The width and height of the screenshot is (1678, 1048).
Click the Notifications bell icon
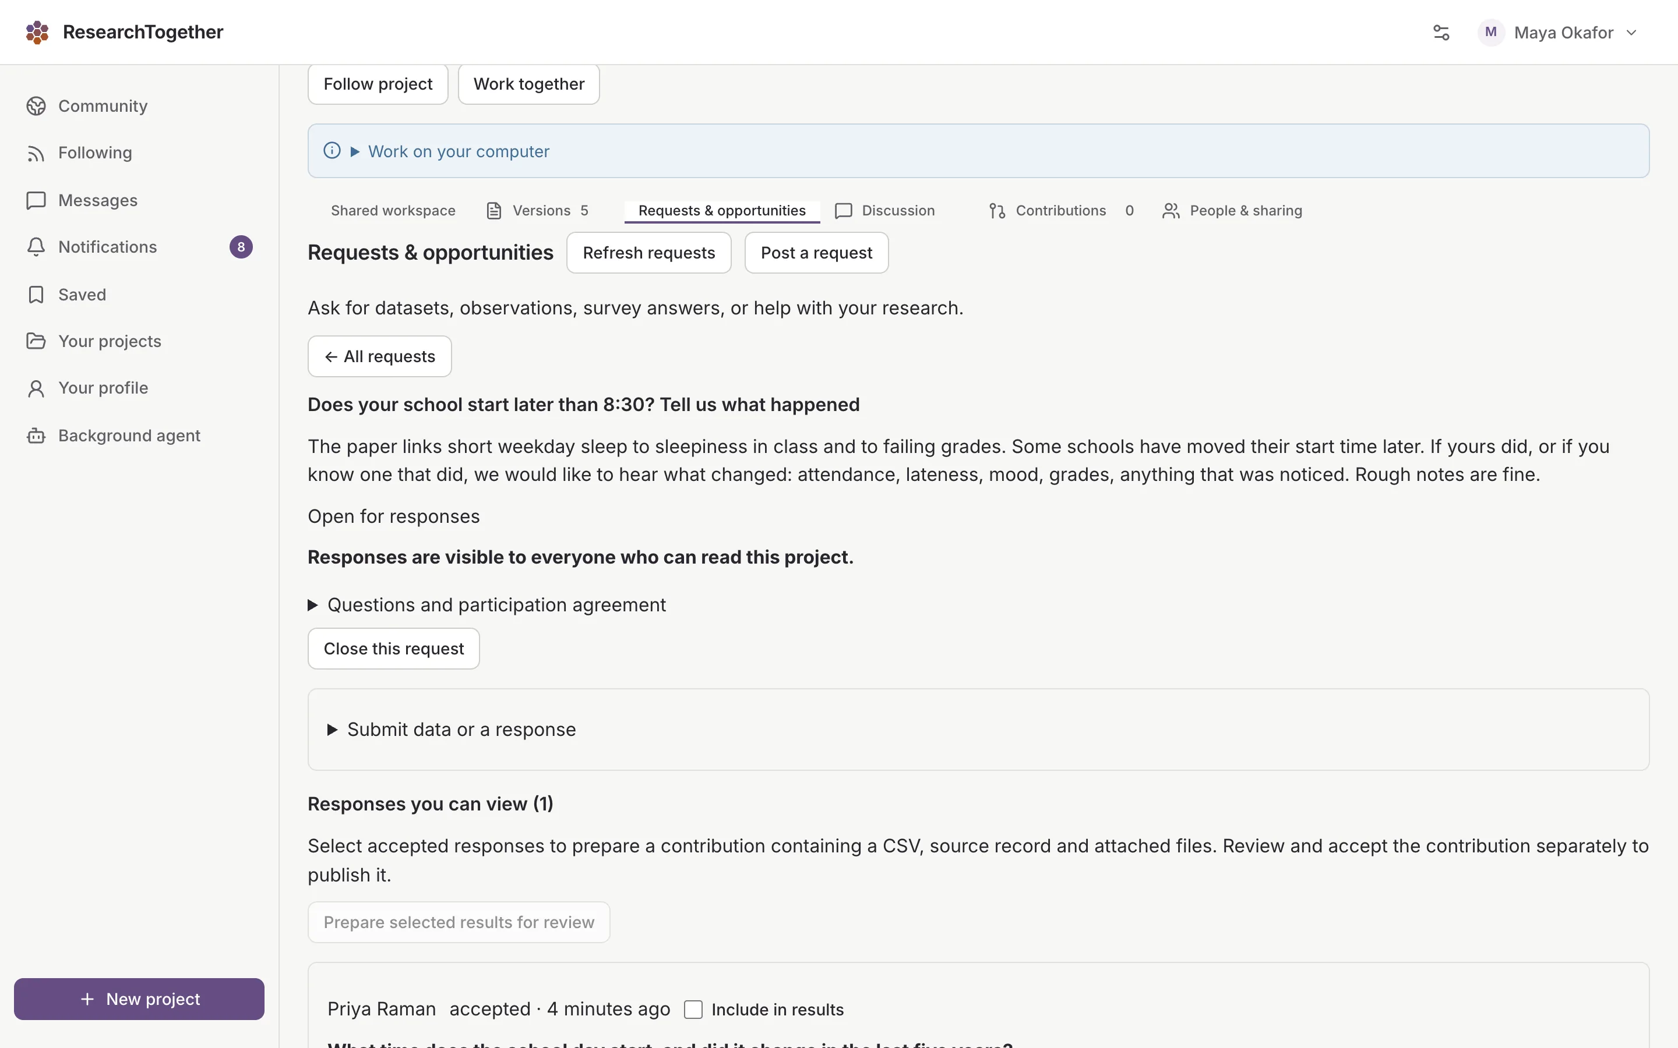click(x=36, y=247)
